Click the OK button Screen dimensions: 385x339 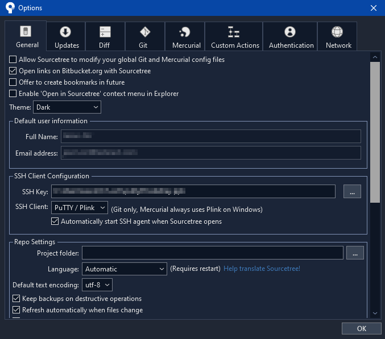point(362,328)
